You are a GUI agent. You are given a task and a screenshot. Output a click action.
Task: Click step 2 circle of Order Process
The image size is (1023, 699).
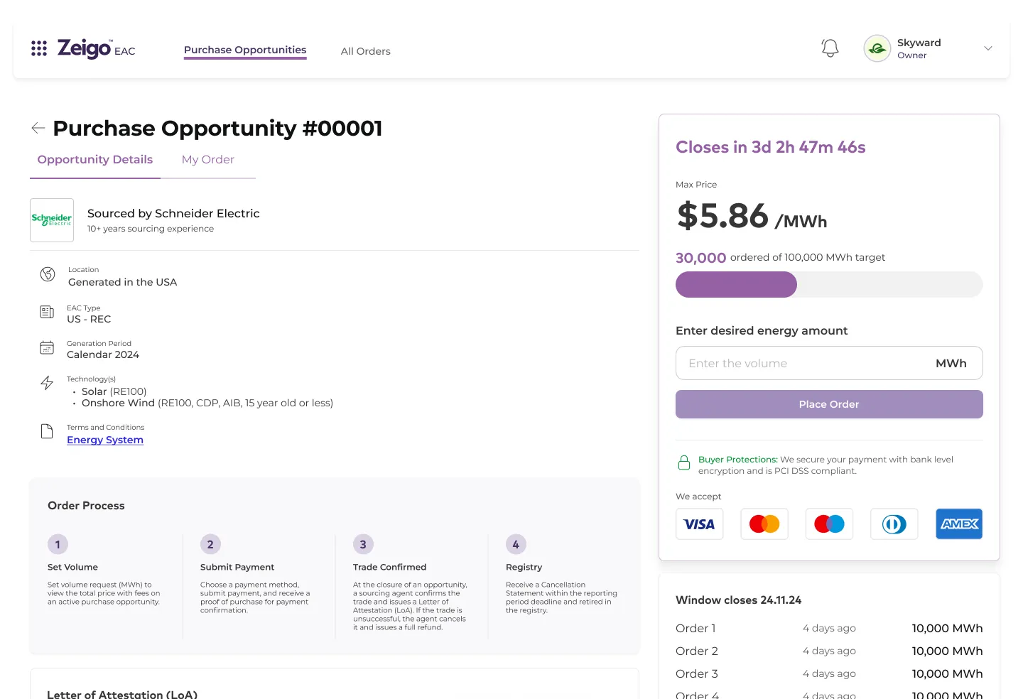pyautogui.click(x=210, y=544)
